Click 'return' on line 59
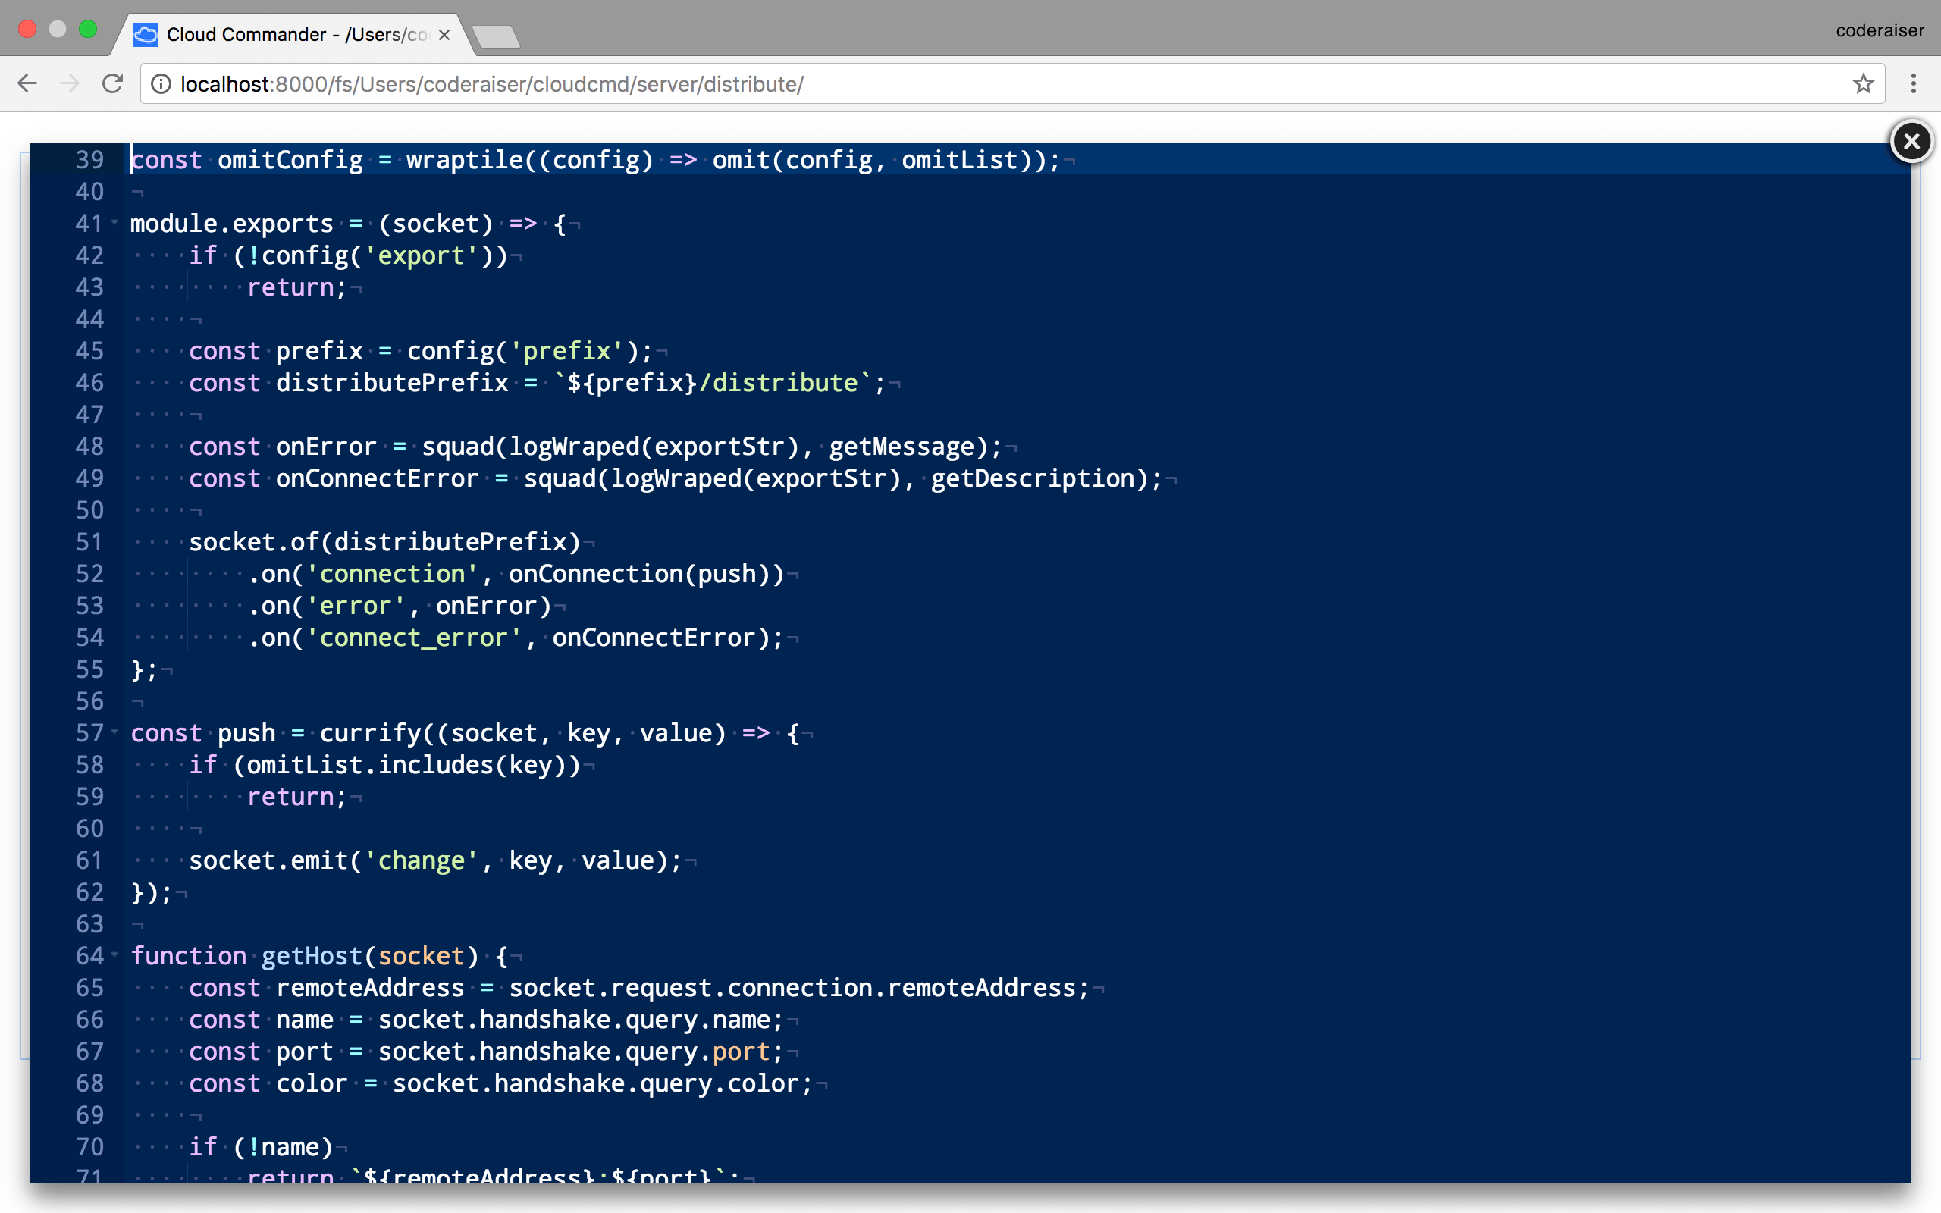This screenshot has width=1941, height=1213. point(290,797)
